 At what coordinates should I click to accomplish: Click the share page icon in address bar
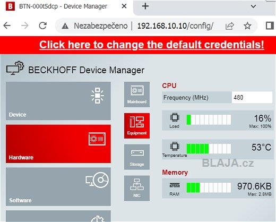pos(230,26)
